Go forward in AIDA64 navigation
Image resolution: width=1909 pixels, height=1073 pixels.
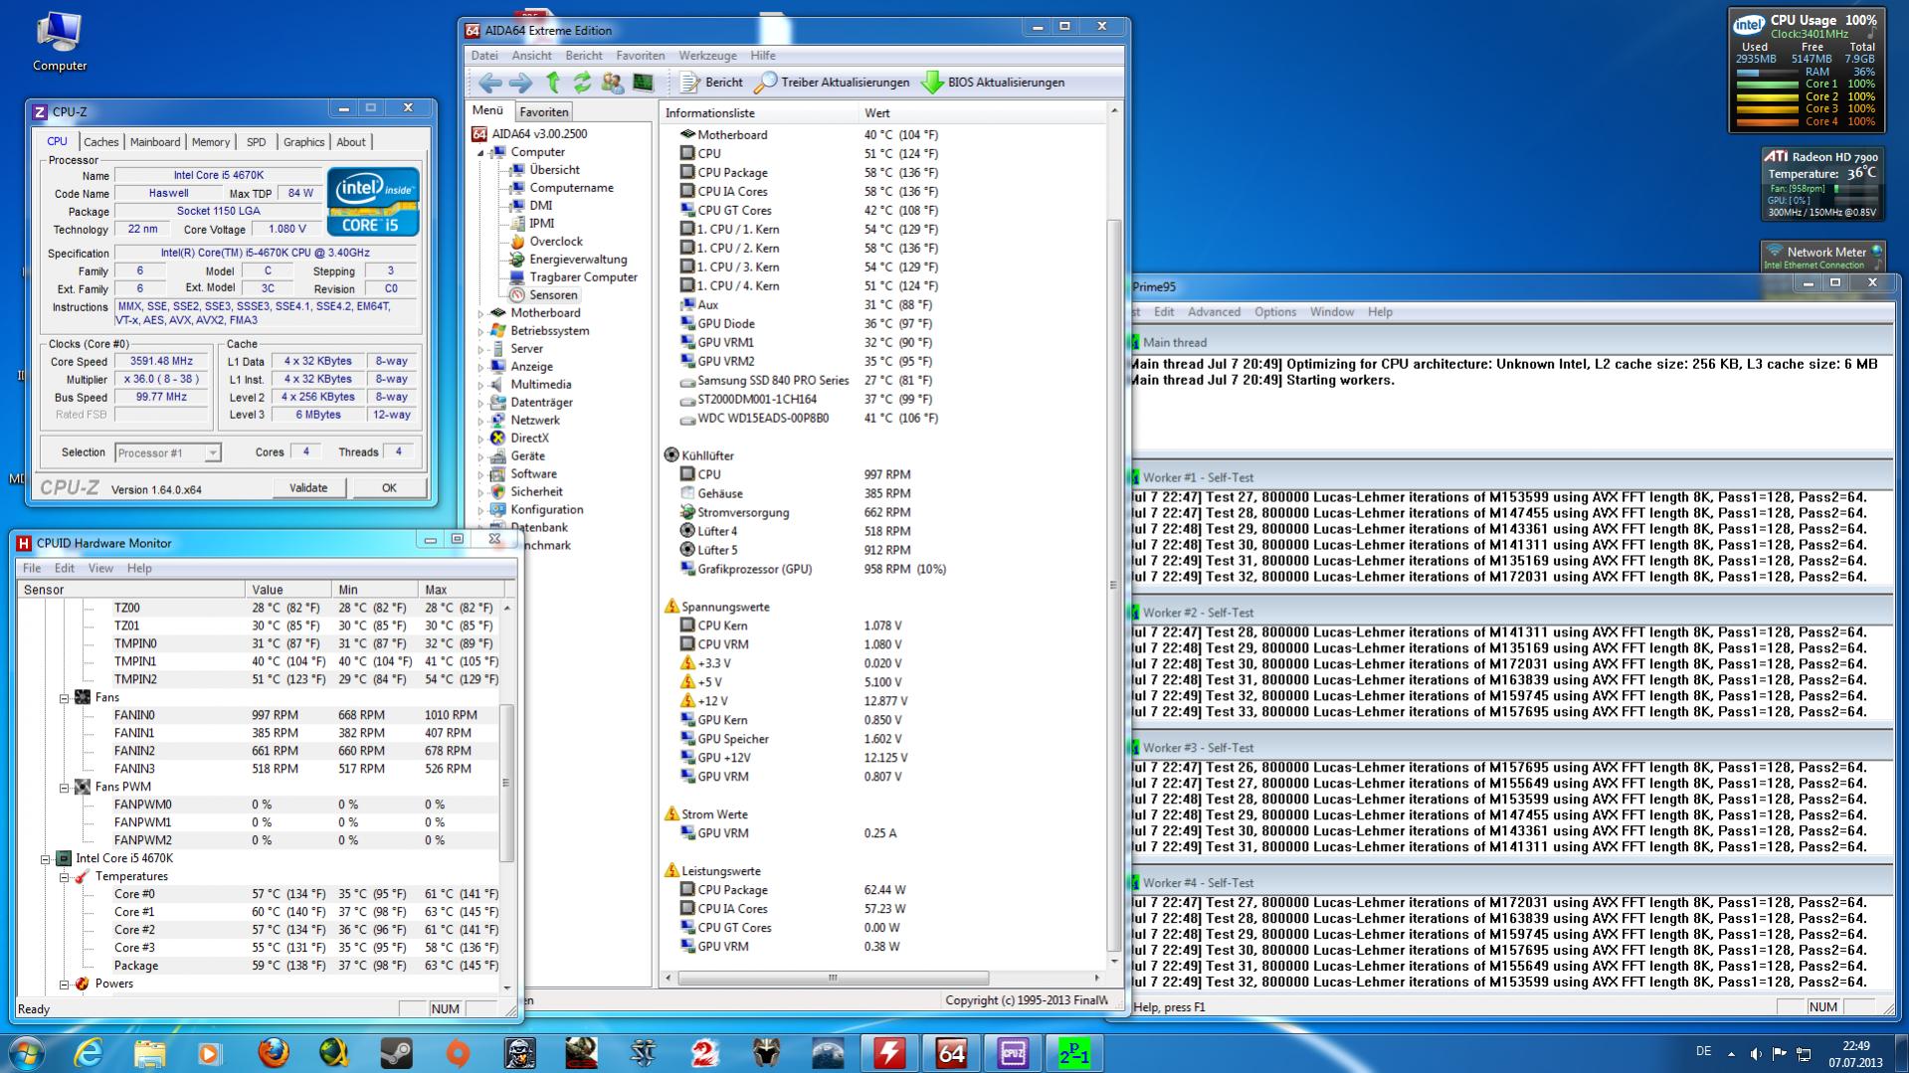[520, 83]
